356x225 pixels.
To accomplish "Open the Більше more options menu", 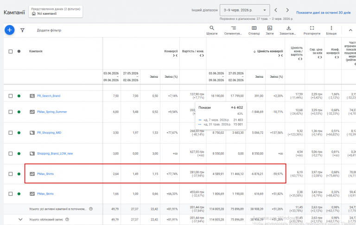I will point(331,30).
